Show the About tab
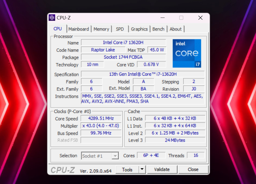Viewport: 256px width, 184px height. [x=175, y=29]
